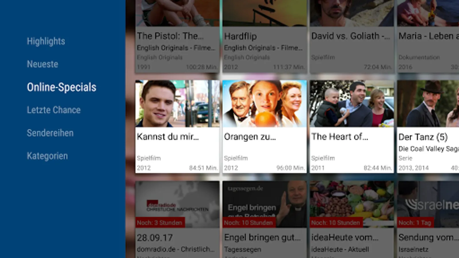This screenshot has height=258, width=459.
Task: Click 'domradio.de - Christlich...' subtitle
Action: [x=176, y=249]
